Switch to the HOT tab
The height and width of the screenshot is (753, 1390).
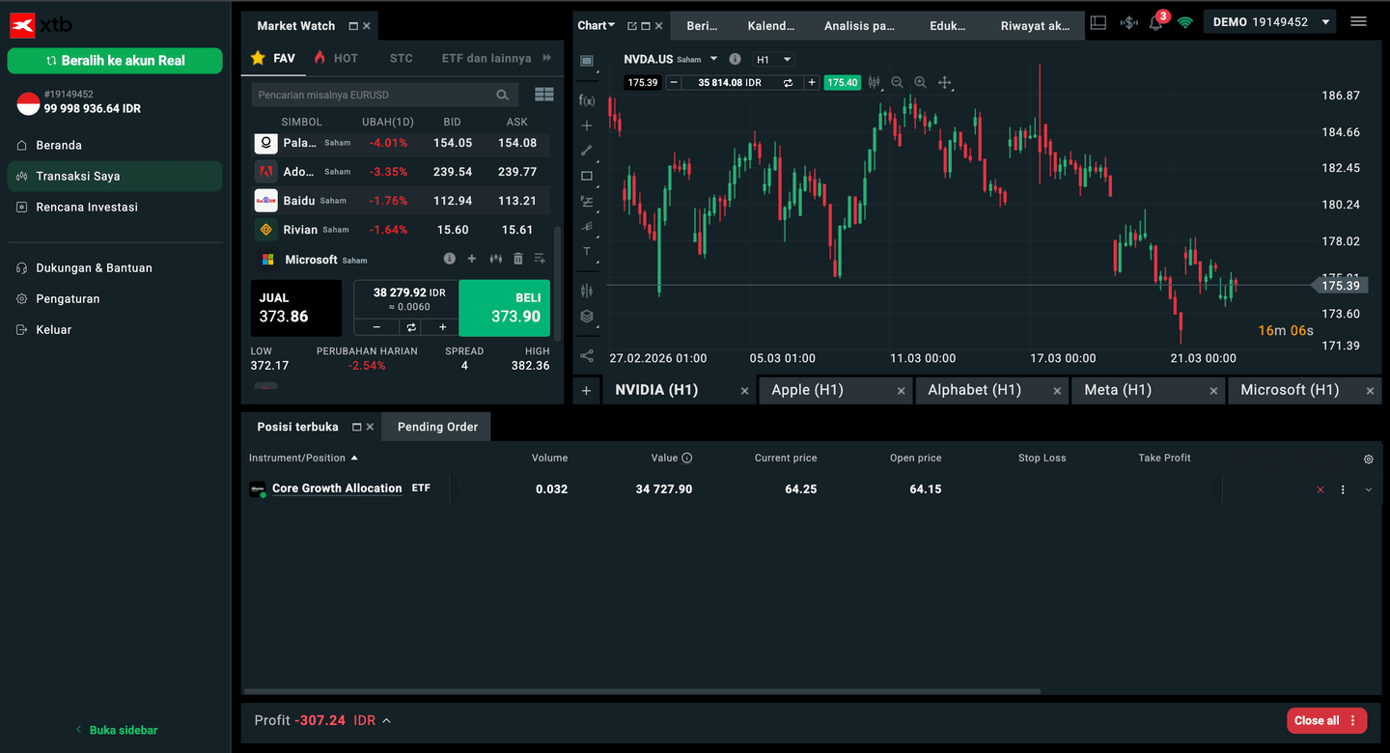(x=336, y=58)
